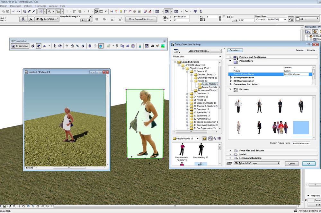Select the light blue custom picture swatch
This screenshot has height=213, width=321.
(301, 127)
